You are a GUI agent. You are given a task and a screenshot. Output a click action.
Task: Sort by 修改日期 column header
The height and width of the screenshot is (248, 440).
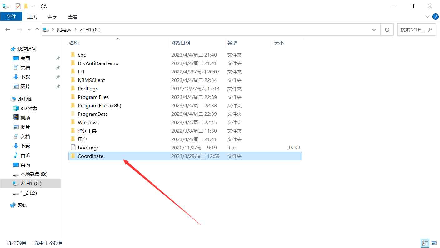point(181,43)
